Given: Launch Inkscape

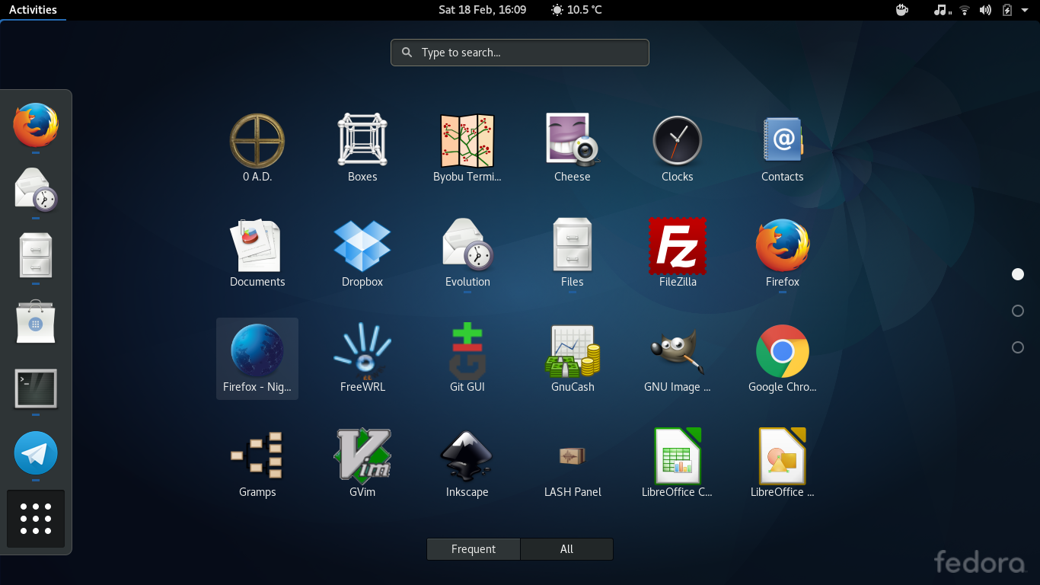Looking at the screenshot, I should (x=467, y=456).
